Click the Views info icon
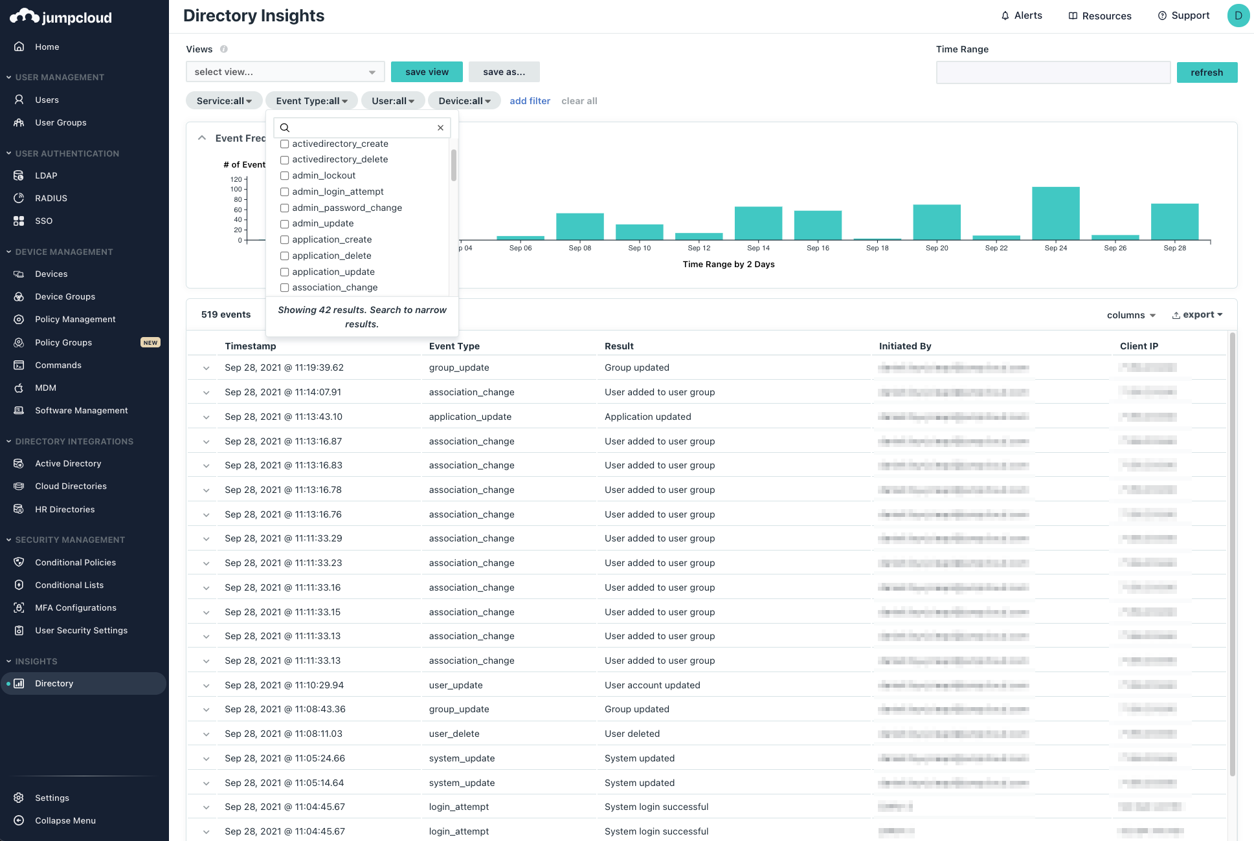Viewport: 1254px width, 841px height. (224, 49)
